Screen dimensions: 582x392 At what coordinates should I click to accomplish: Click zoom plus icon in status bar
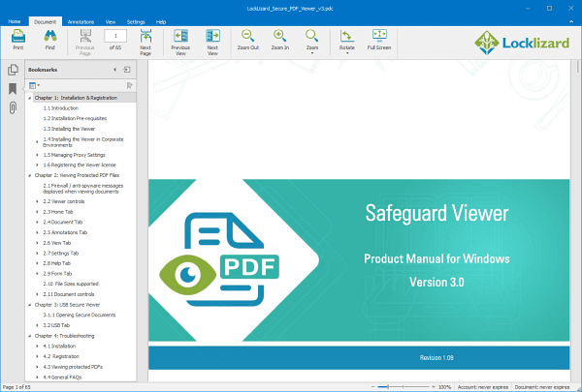pos(434,387)
